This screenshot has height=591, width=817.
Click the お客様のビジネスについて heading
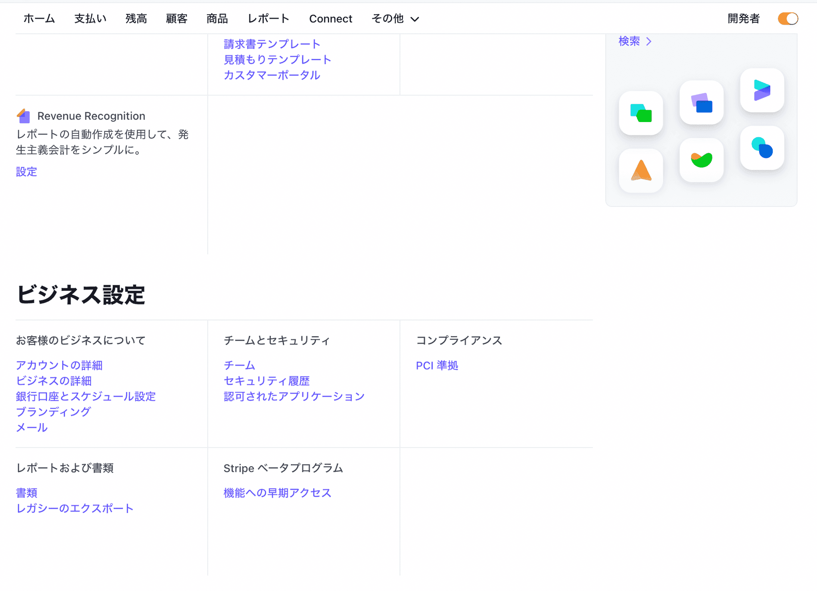coord(81,340)
